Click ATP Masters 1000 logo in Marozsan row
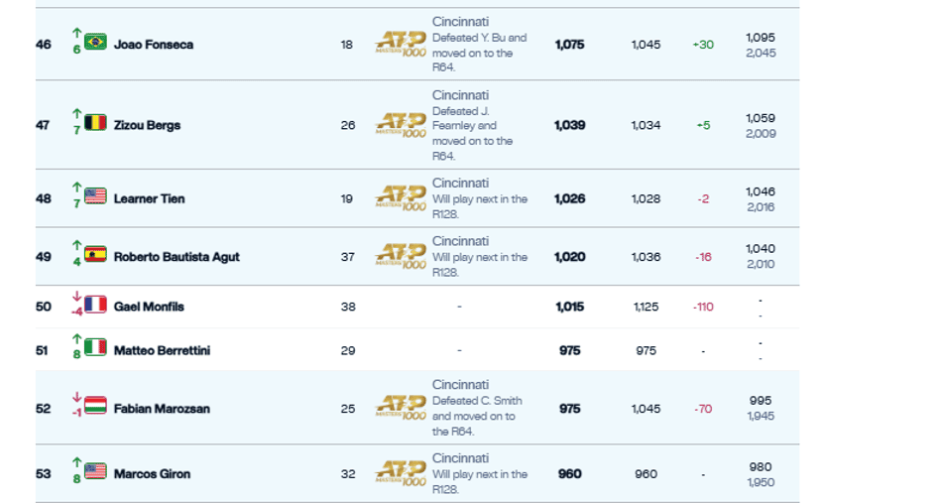The image size is (942, 503). coord(401,408)
